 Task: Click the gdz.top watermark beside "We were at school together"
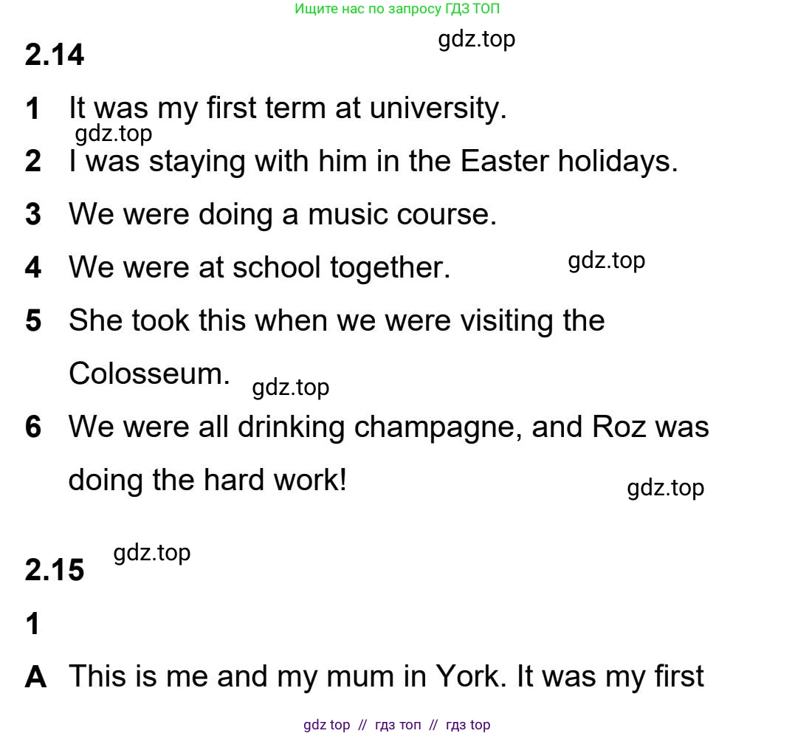607,261
